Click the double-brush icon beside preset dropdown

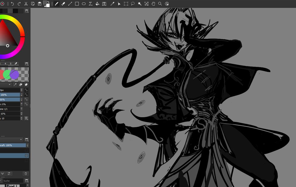[x=21, y=85]
